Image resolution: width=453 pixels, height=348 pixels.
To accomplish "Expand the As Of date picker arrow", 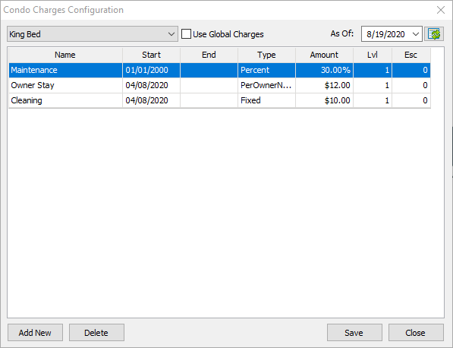I will tap(416, 34).
